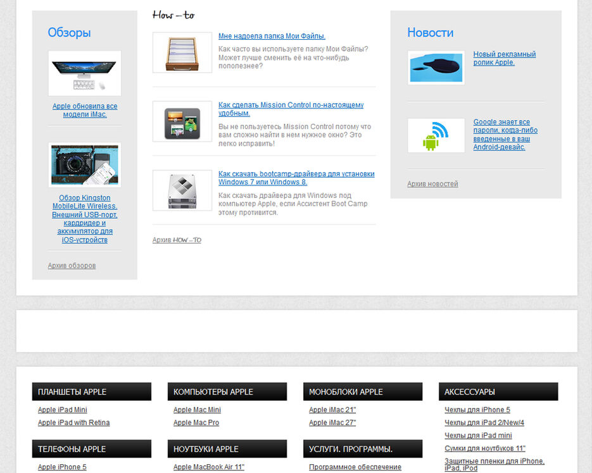
Task: Click the iMac thumbnail image in Обзоры
Action: (x=84, y=74)
